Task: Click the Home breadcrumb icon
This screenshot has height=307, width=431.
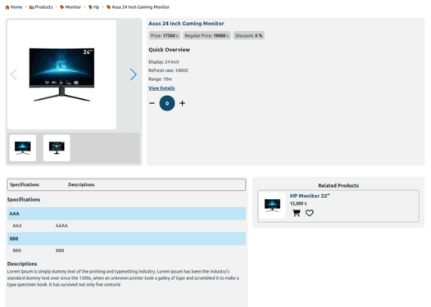Action: coord(7,7)
